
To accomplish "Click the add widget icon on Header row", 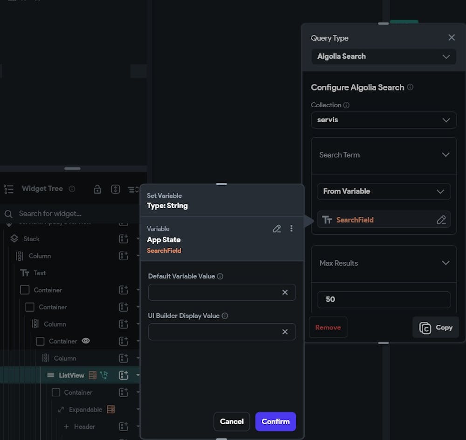I will [x=123, y=426].
